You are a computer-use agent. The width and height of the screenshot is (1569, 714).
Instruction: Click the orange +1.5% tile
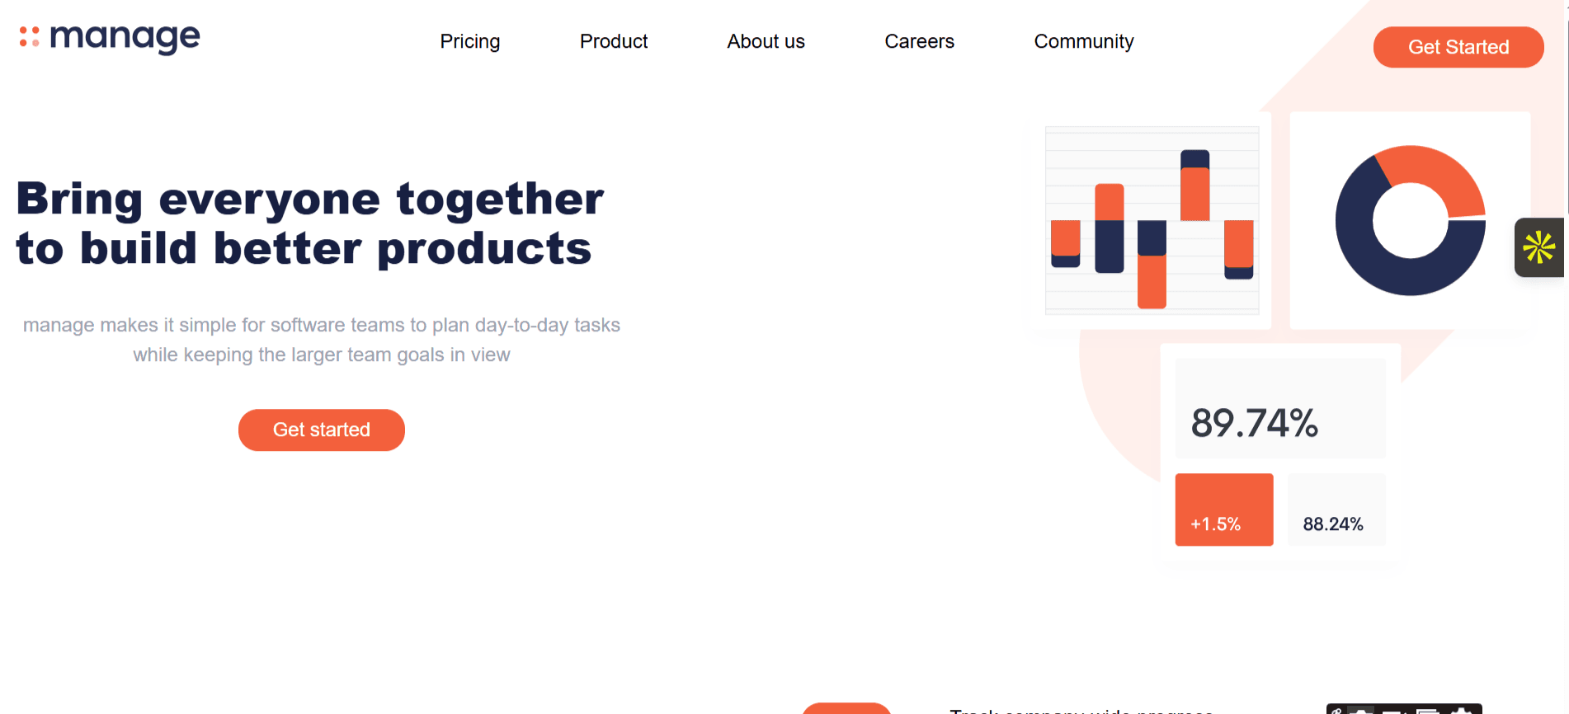(1223, 510)
